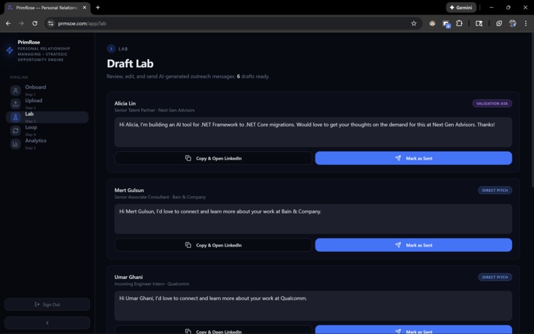Edit Mert Gulsun message draft text
The width and height of the screenshot is (534, 334).
click(x=313, y=219)
